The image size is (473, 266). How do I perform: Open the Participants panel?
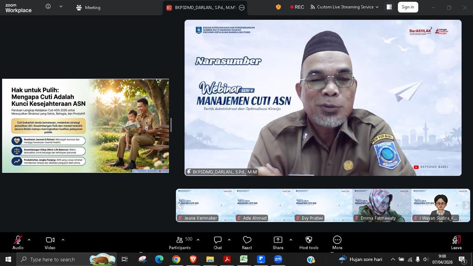pyautogui.click(x=180, y=242)
